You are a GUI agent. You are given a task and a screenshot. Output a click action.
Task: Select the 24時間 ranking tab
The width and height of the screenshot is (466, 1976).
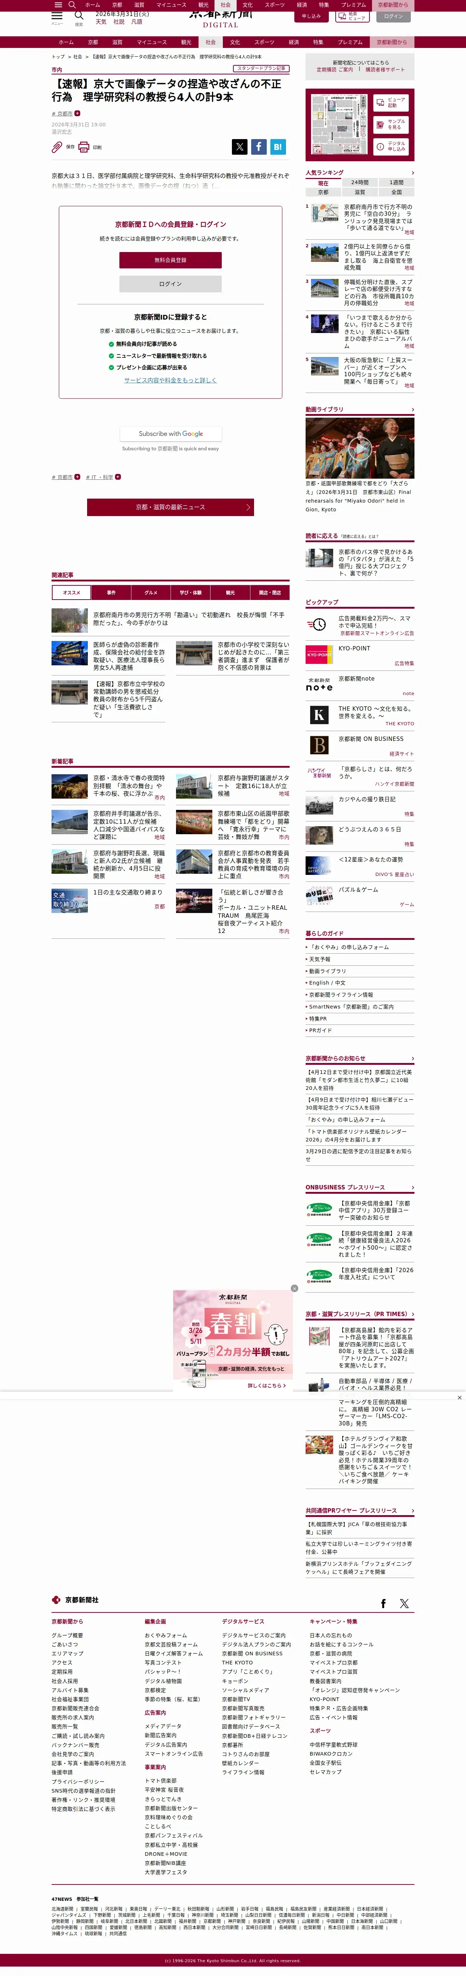coord(360,183)
